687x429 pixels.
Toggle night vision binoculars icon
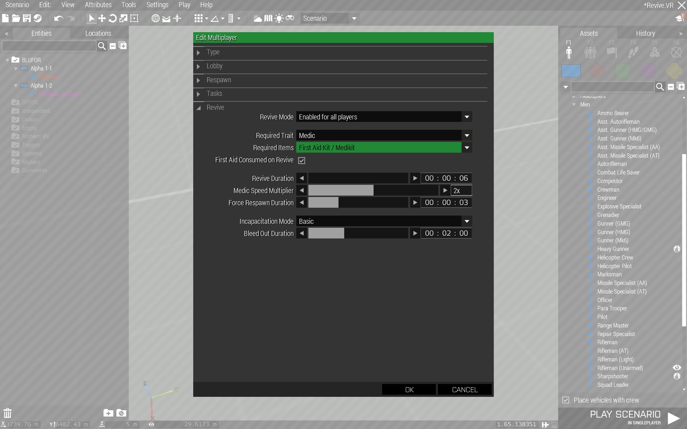point(290,18)
